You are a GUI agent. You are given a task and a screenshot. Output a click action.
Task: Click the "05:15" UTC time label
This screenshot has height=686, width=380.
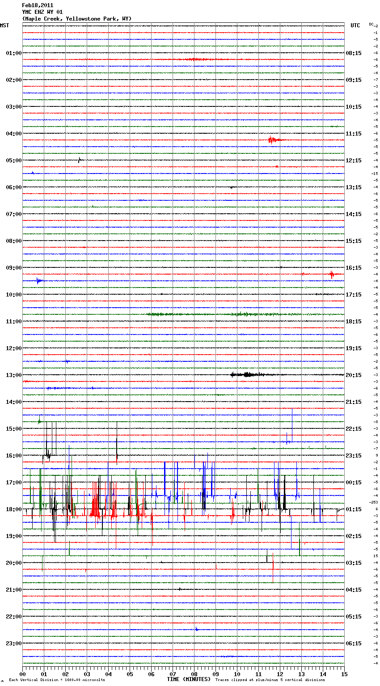click(354, 617)
